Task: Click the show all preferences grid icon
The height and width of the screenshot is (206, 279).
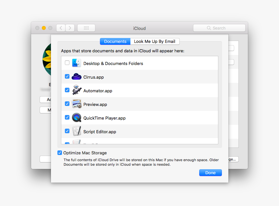Action: pyautogui.click(x=86, y=28)
